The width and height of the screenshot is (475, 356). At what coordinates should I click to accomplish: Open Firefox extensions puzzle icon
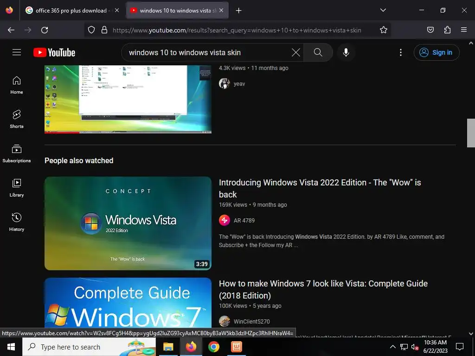[447, 30]
